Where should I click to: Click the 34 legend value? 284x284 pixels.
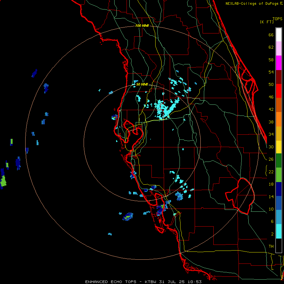coord(271,134)
